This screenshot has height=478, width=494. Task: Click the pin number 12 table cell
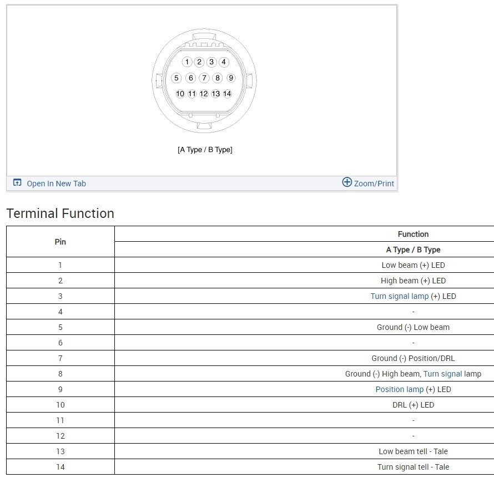coord(60,436)
